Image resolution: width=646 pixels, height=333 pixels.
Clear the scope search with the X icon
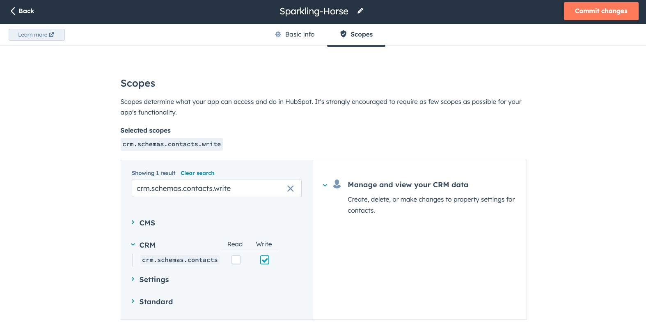291,188
